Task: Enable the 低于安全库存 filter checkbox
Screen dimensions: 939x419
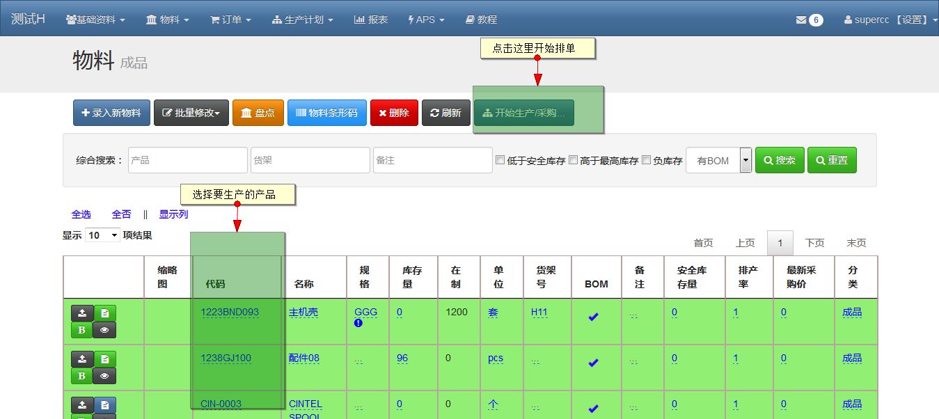Action: tap(499, 159)
